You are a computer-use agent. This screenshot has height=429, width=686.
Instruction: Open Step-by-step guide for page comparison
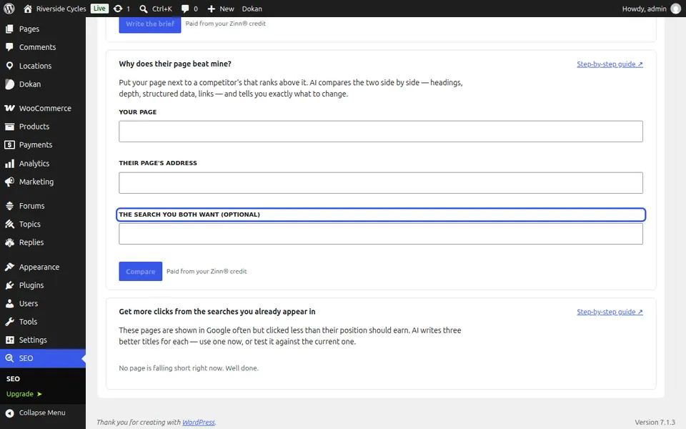tap(610, 64)
